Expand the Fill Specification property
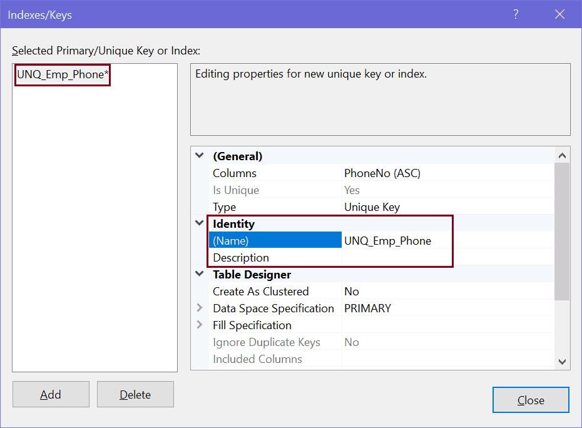The image size is (582, 428). point(199,325)
